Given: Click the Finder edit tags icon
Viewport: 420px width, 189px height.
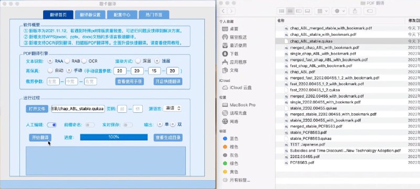Looking at the screenshot, I should pyautogui.click(x=370, y=11).
